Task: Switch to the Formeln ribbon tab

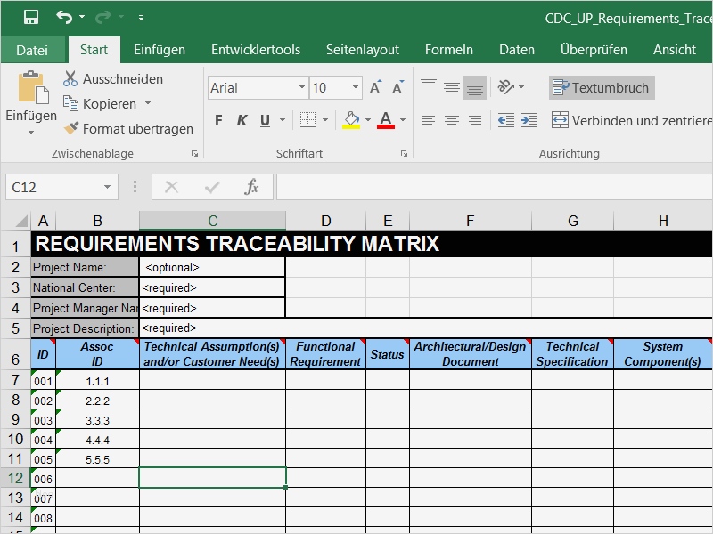Action: pos(449,50)
